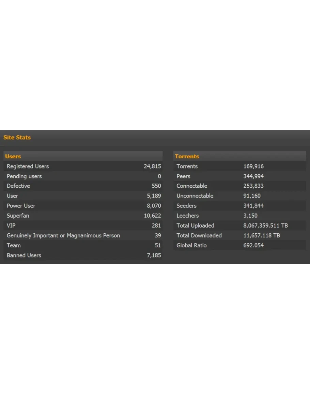Select the Registered Users row label

coord(28,166)
